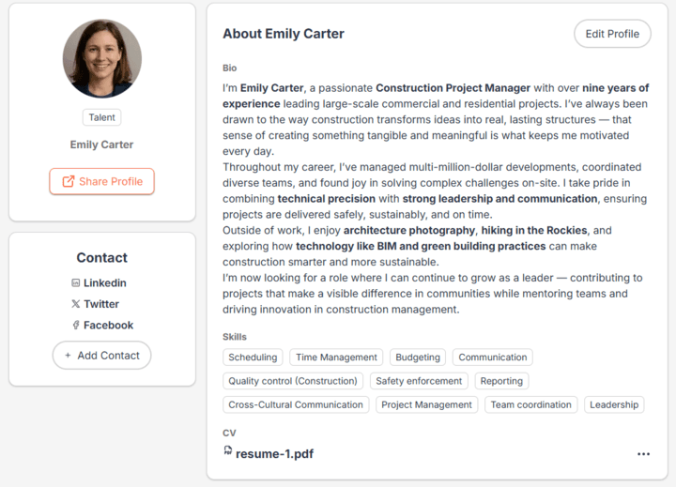Click the Project Management skill tag
The height and width of the screenshot is (487, 676).
427,405
